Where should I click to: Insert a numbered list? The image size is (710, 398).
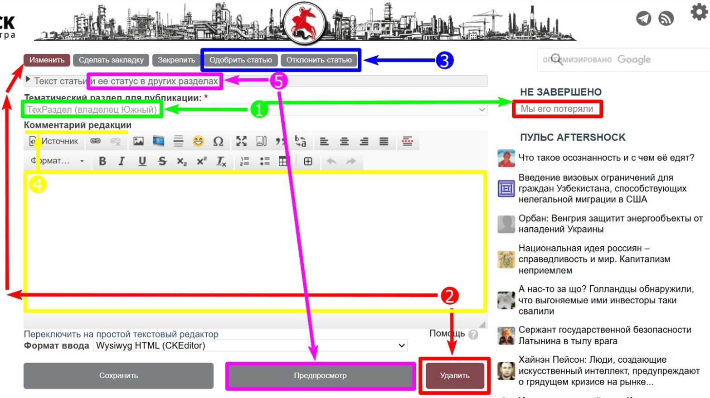click(244, 161)
